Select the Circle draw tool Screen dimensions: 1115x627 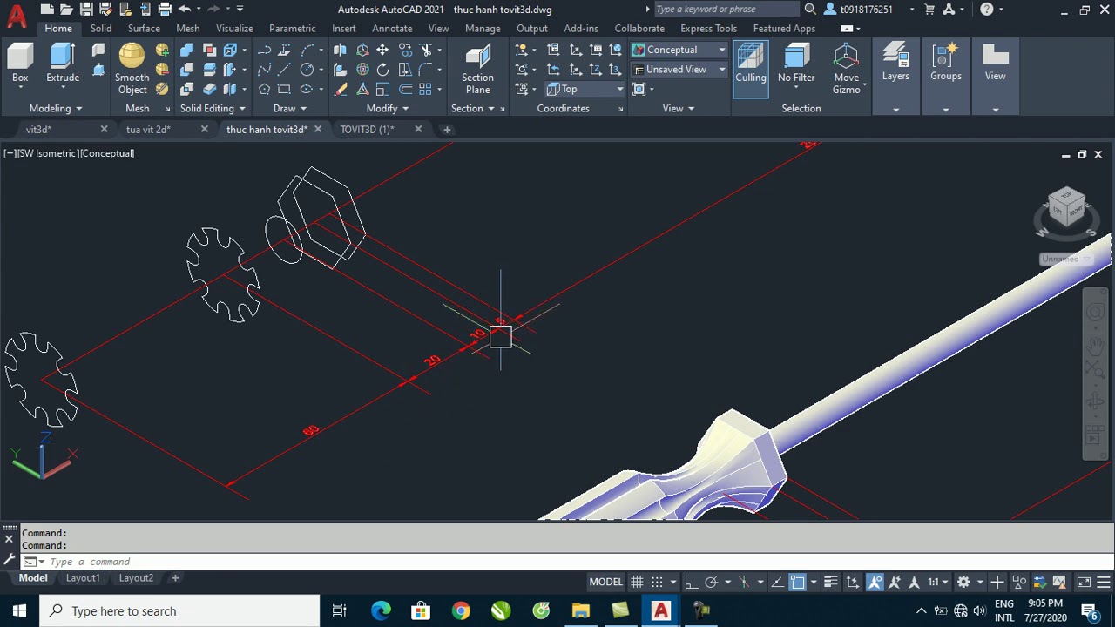click(x=307, y=69)
